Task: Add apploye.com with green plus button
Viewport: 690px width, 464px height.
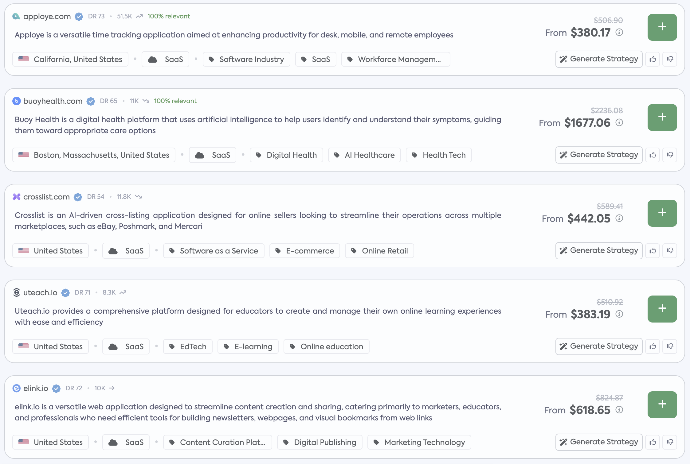Action: click(662, 27)
